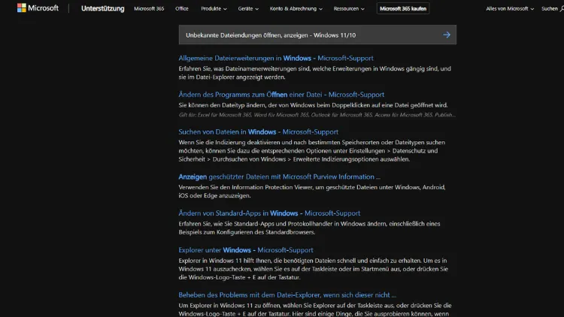Click description 'Erfahren Sie, was Dateinamenerweiterungen sind'
This screenshot has height=317, width=564.
click(315, 73)
